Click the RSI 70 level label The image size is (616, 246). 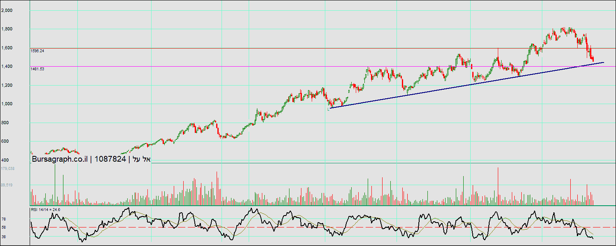coord(3,219)
